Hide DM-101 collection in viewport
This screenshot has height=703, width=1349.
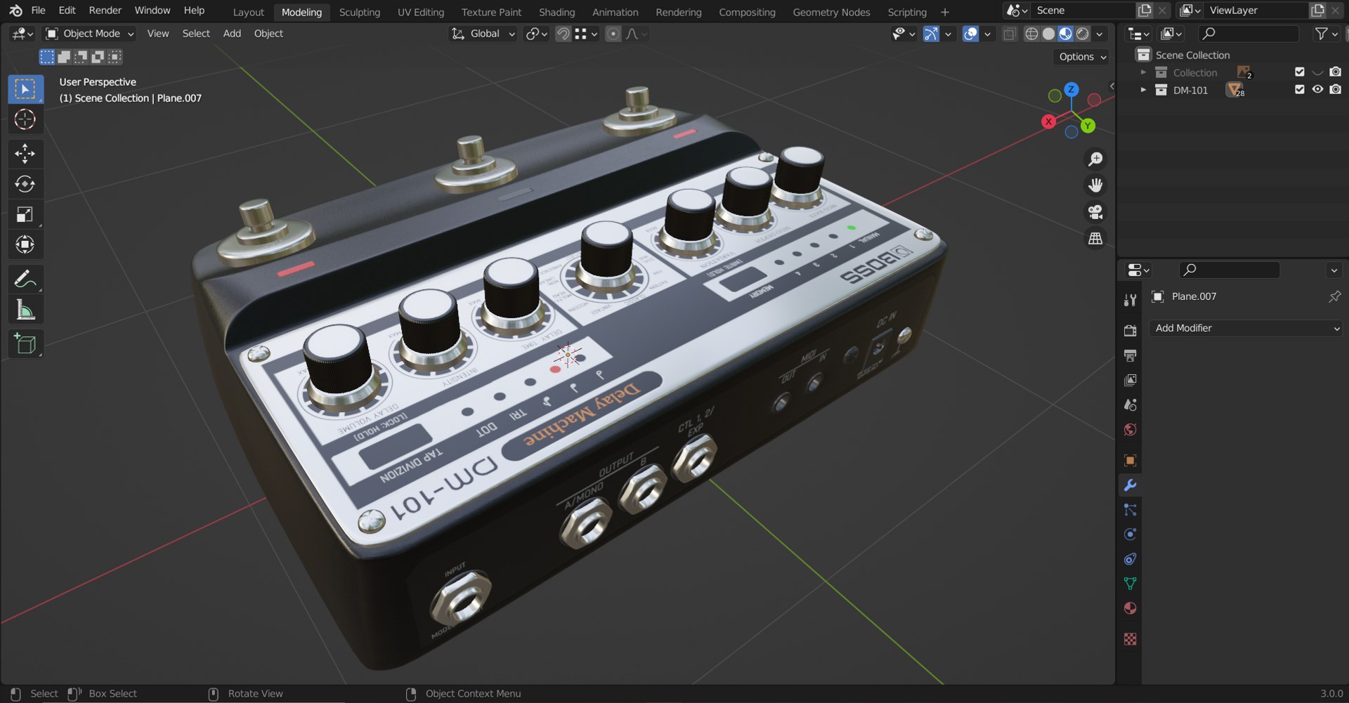(1317, 90)
